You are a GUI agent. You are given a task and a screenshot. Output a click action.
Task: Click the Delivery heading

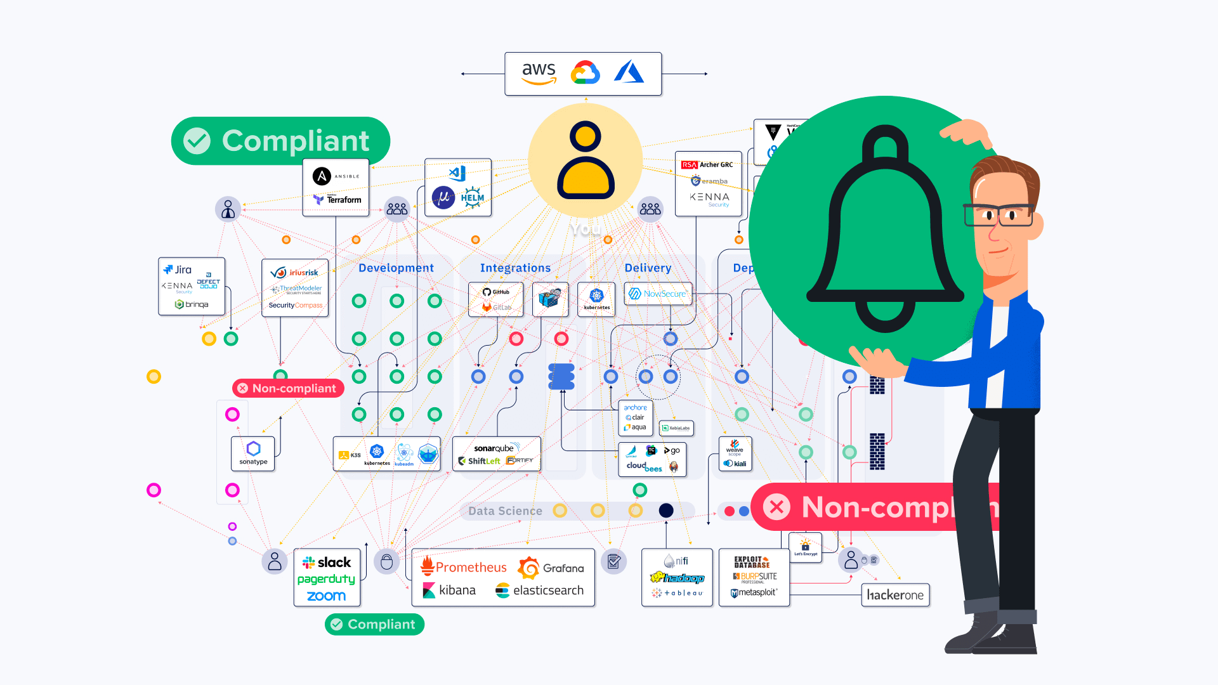pos(648,268)
